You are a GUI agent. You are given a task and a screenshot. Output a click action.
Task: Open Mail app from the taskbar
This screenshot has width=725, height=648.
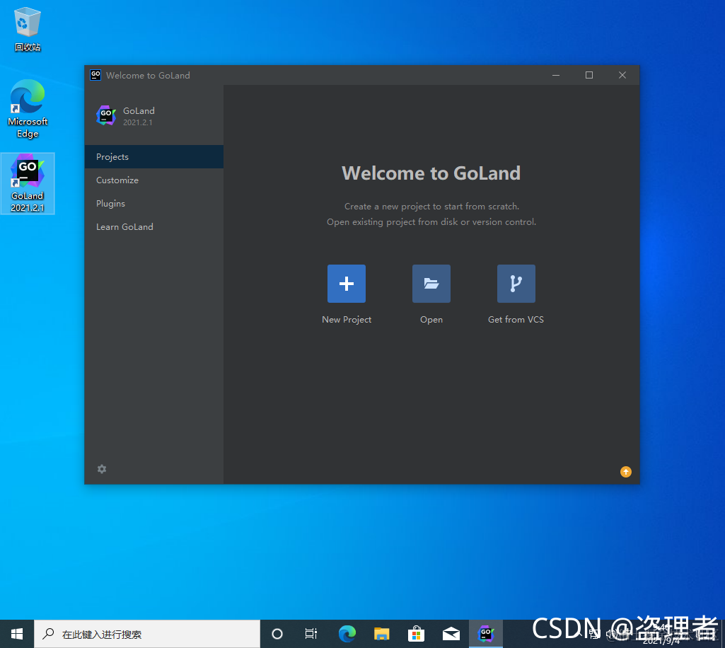(x=451, y=634)
